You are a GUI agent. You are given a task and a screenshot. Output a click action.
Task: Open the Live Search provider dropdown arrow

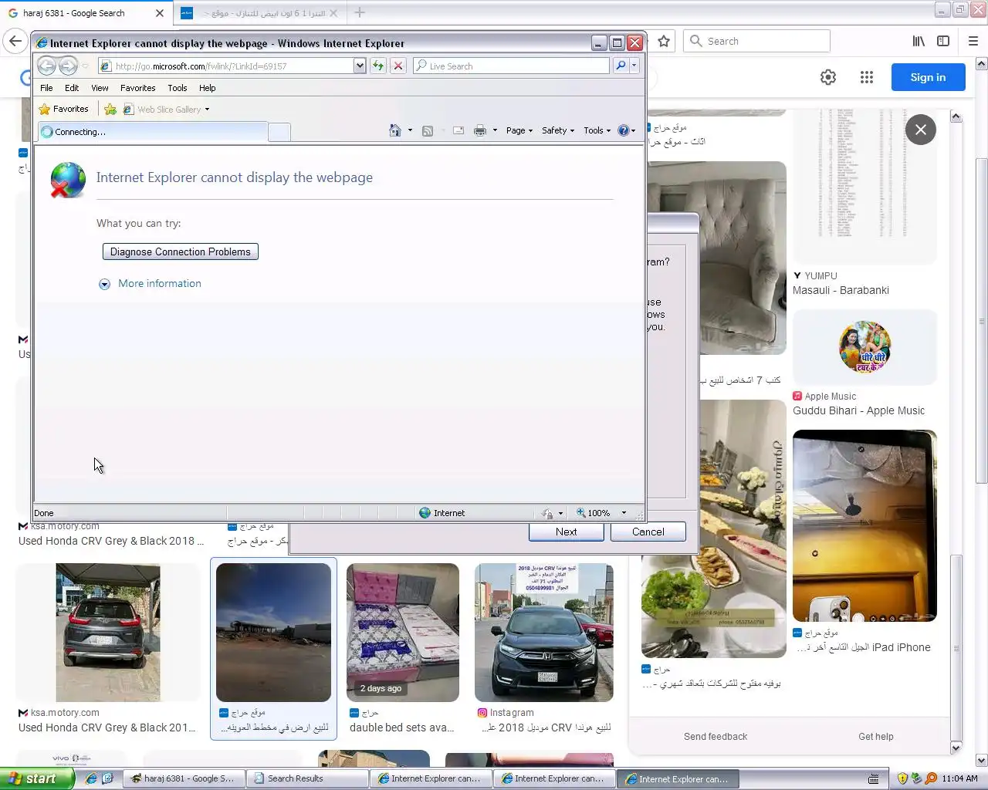[634, 66]
